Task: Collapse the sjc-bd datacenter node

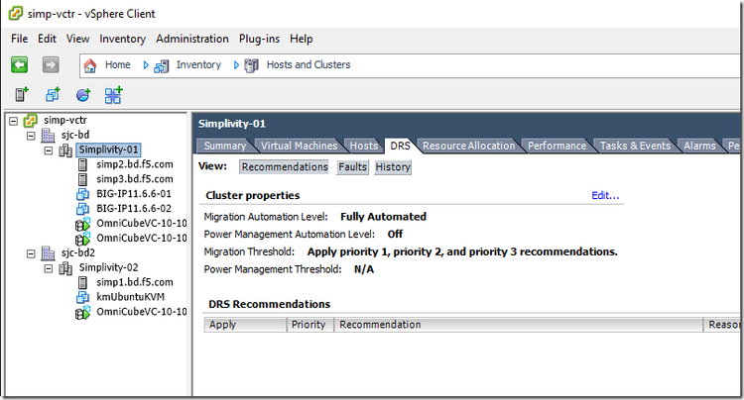Action: point(32,135)
